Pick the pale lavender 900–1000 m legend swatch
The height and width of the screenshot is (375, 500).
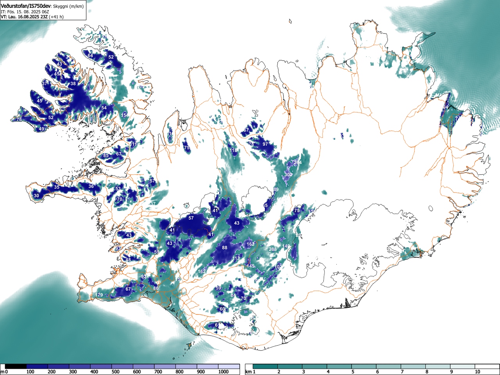coord(207,366)
